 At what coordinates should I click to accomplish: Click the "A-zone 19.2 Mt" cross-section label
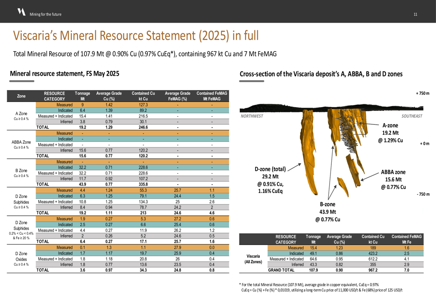390,133
